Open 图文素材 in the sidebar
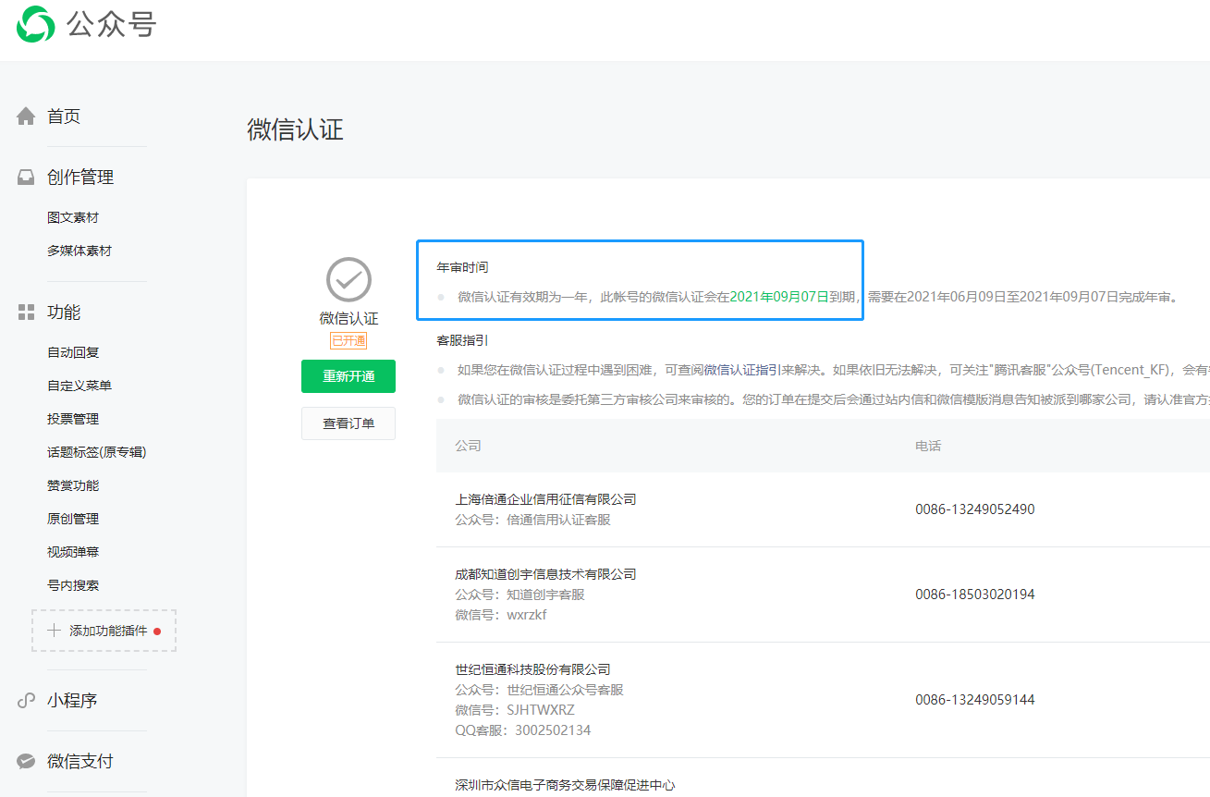Screen dimensions: 1210x797 coord(73,217)
